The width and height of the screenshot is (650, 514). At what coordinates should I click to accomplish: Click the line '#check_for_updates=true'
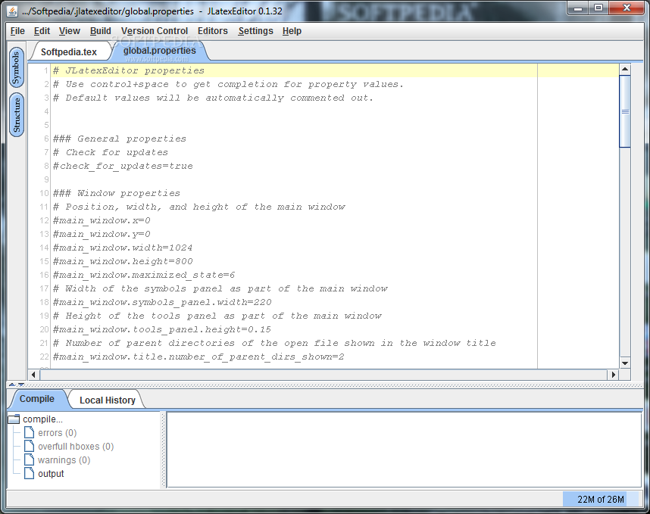[123, 166]
